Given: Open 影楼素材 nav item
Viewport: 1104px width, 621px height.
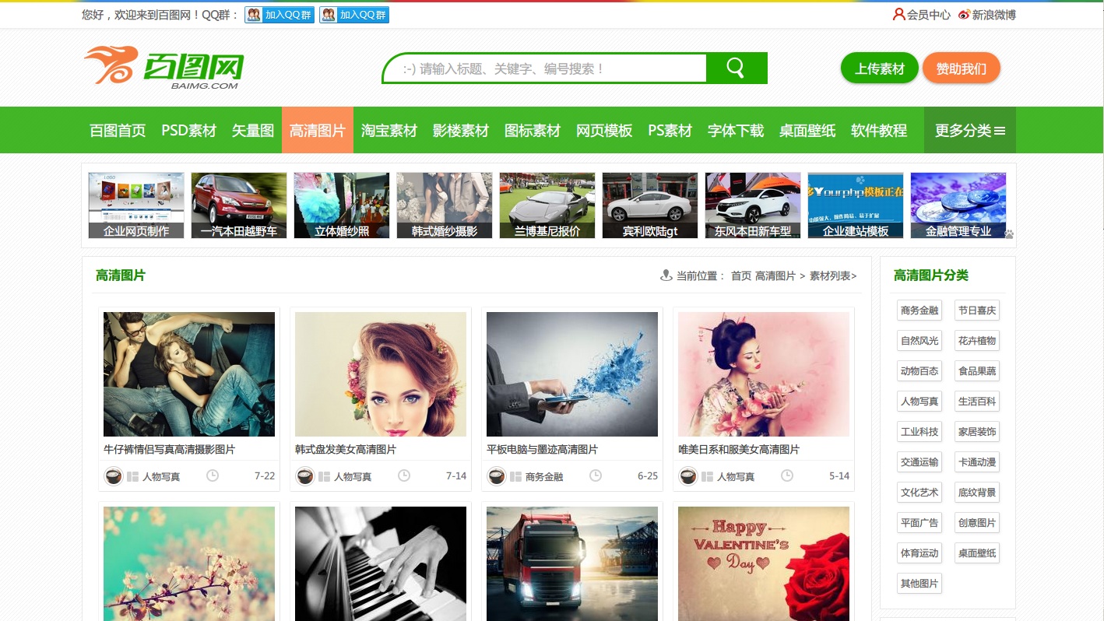Looking at the screenshot, I should coord(461,130).
